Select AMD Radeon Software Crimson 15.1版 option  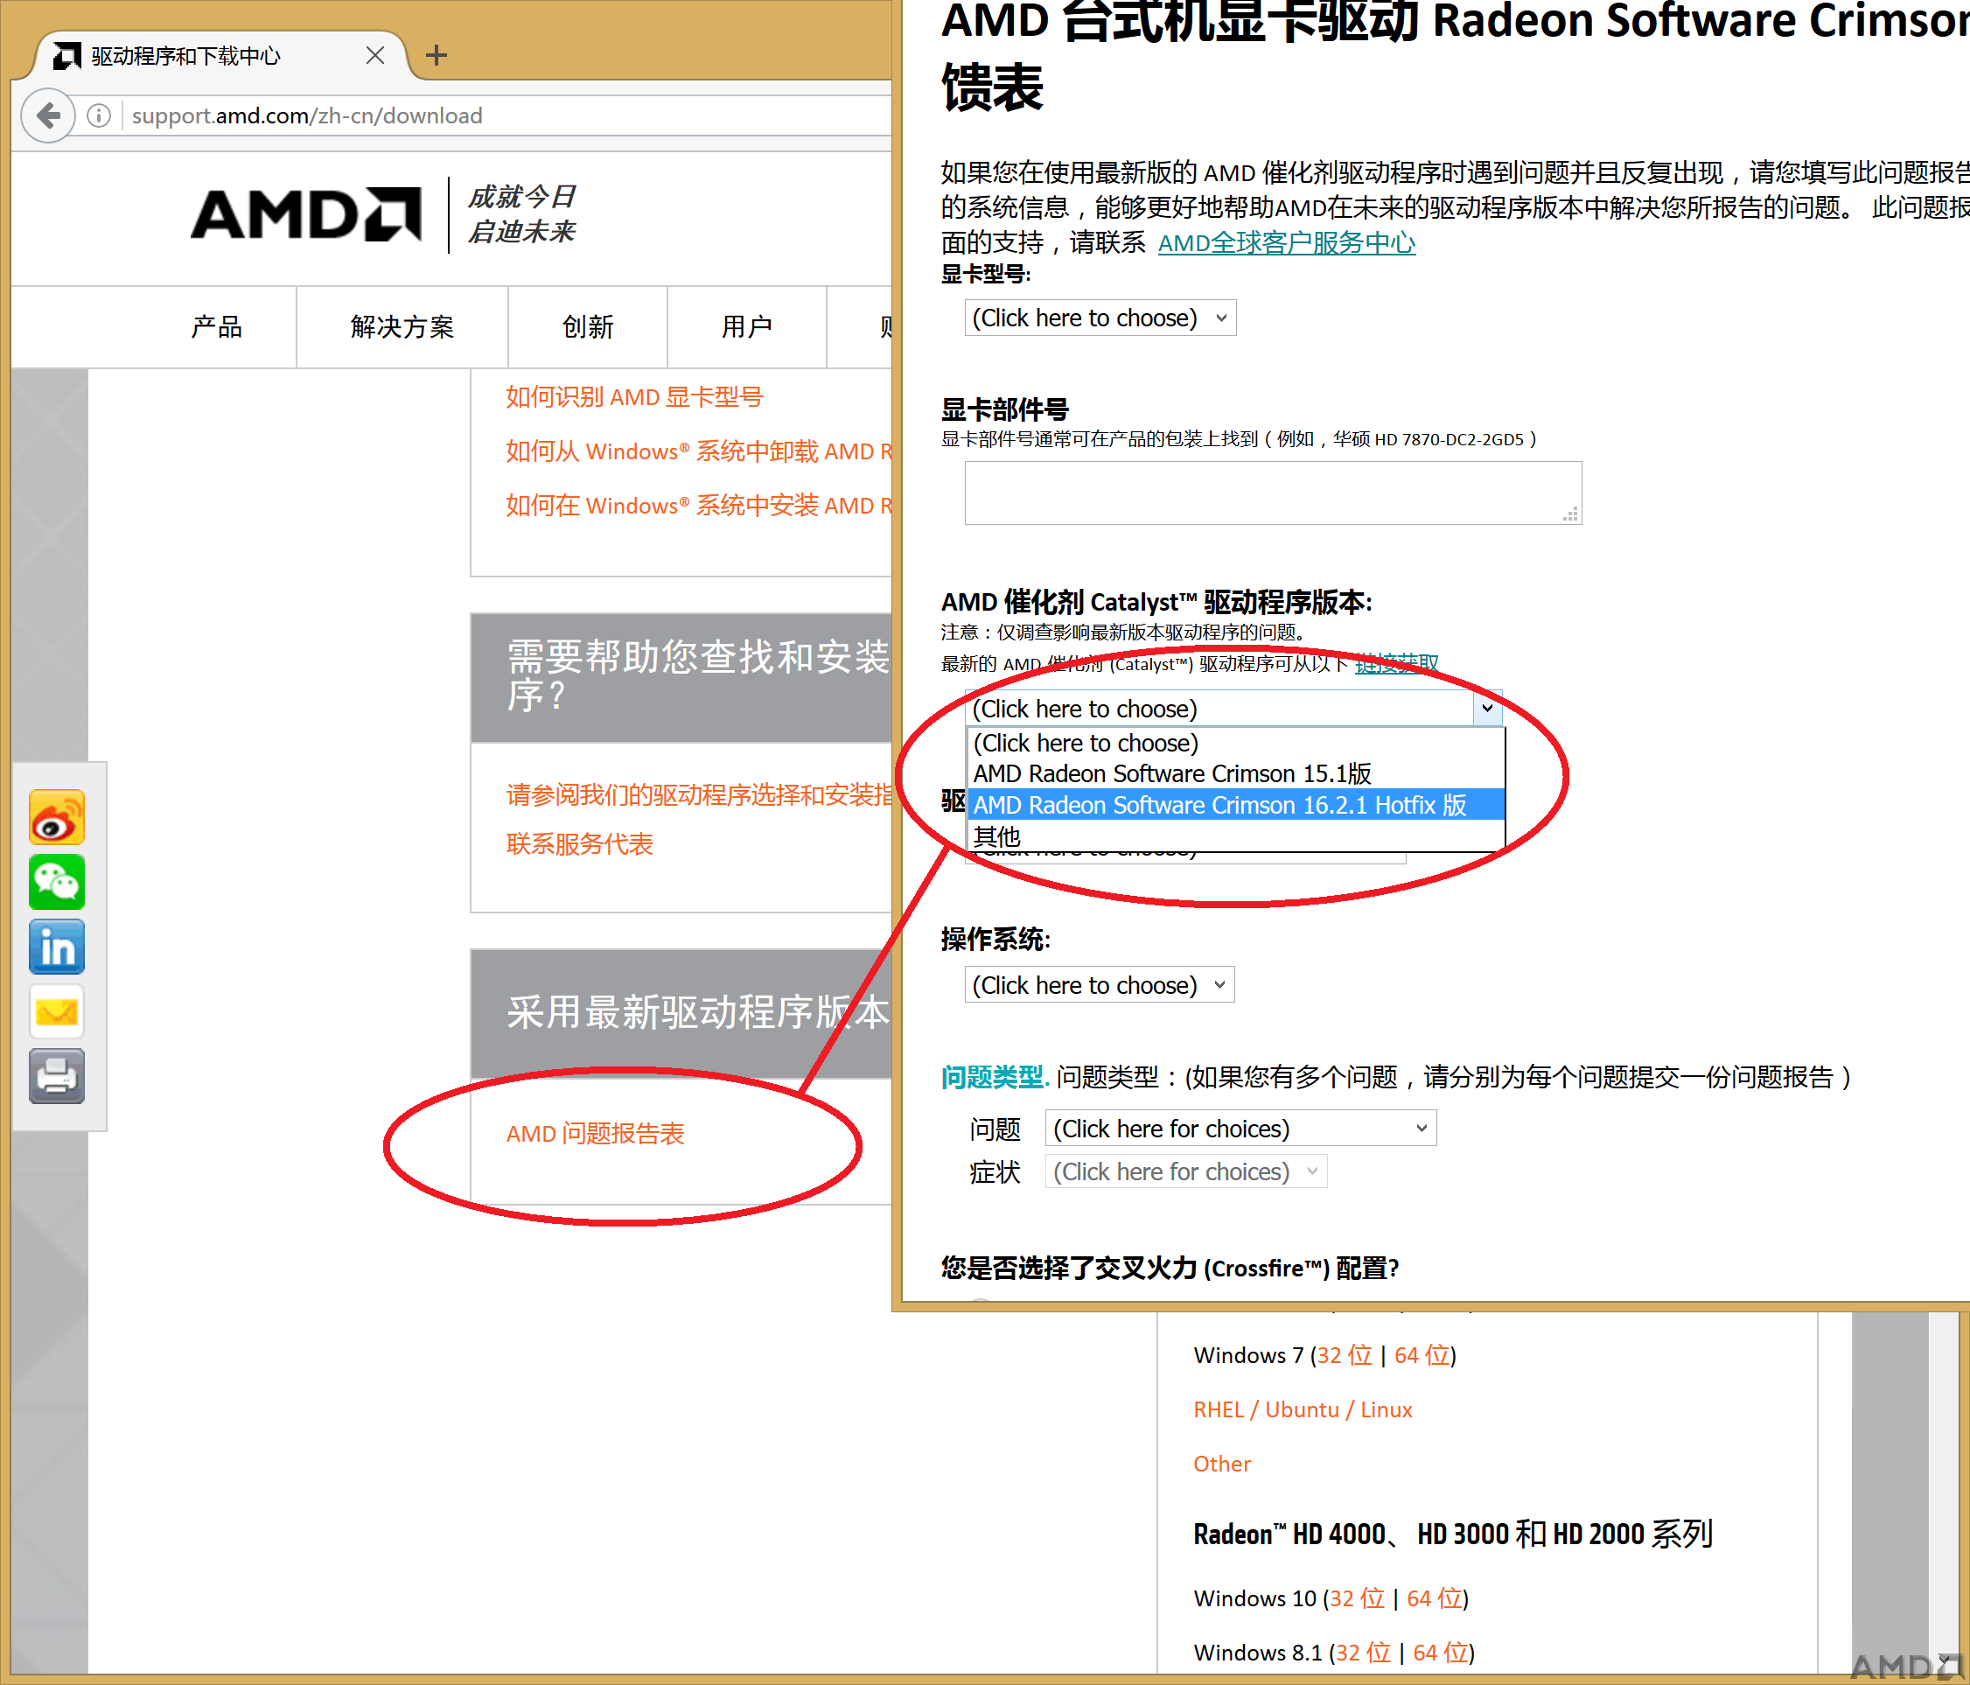coord(1235,774)
